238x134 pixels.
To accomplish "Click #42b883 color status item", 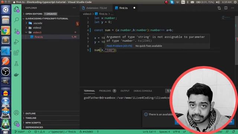I will 86,132.
